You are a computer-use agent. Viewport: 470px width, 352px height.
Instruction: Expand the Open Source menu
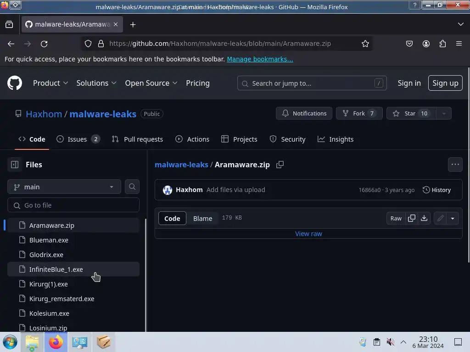pyautogui.click(x=151, y=83)
